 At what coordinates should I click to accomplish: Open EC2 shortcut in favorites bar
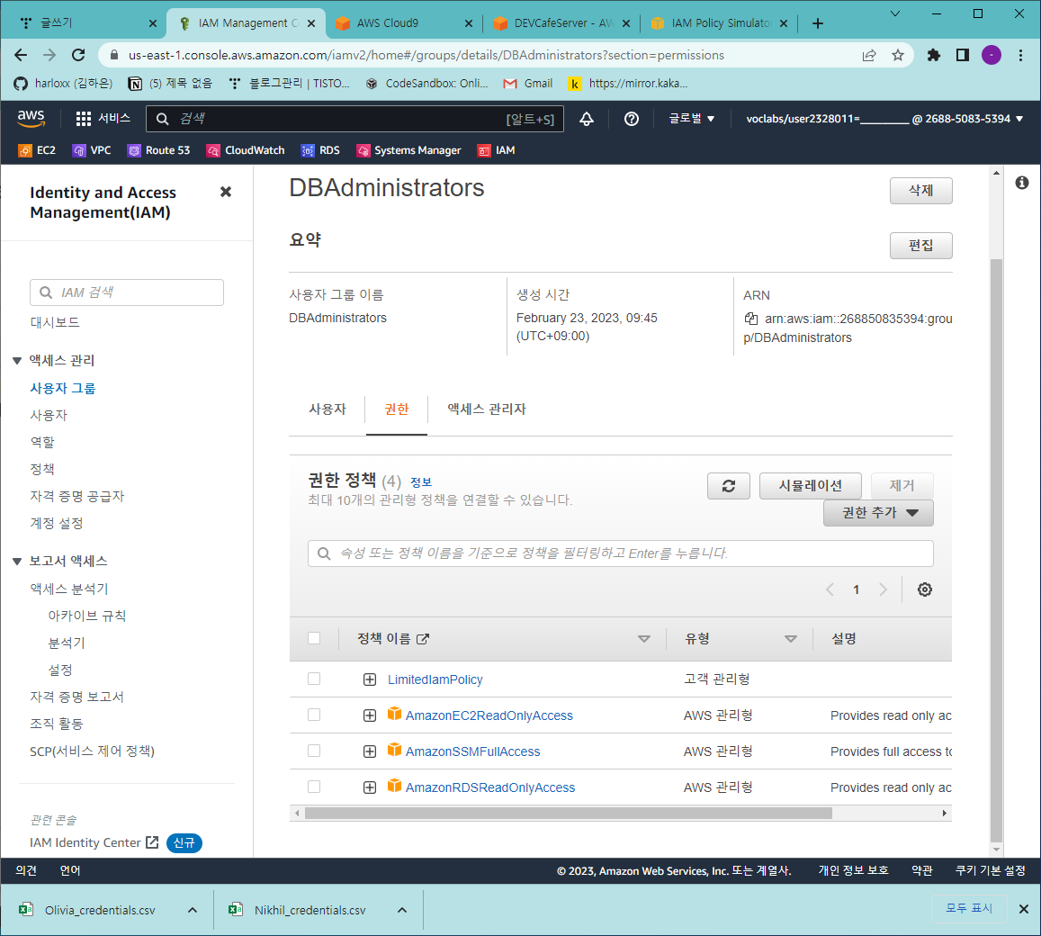tap(37, 151)
